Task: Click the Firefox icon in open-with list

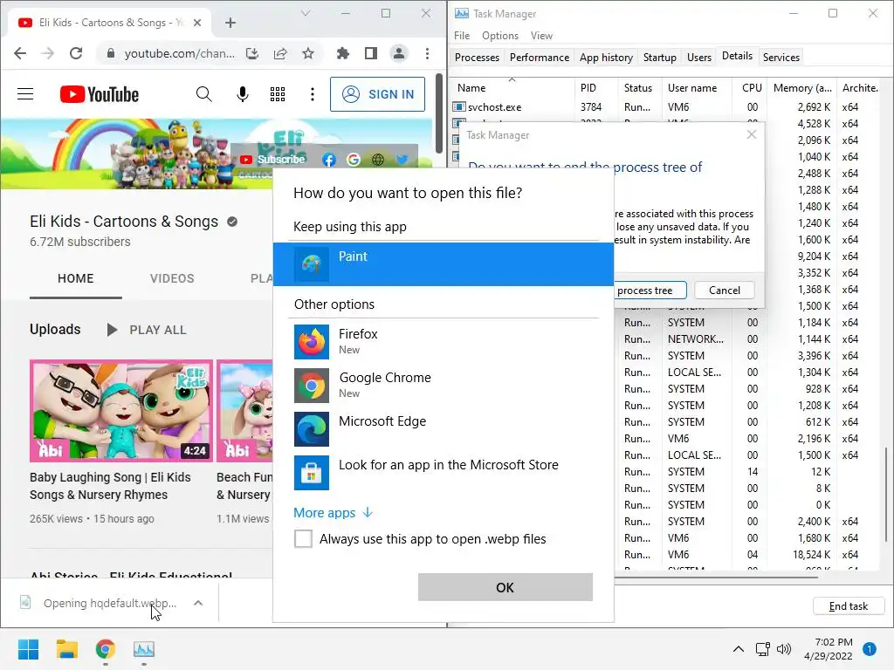Action: [312, 342]
